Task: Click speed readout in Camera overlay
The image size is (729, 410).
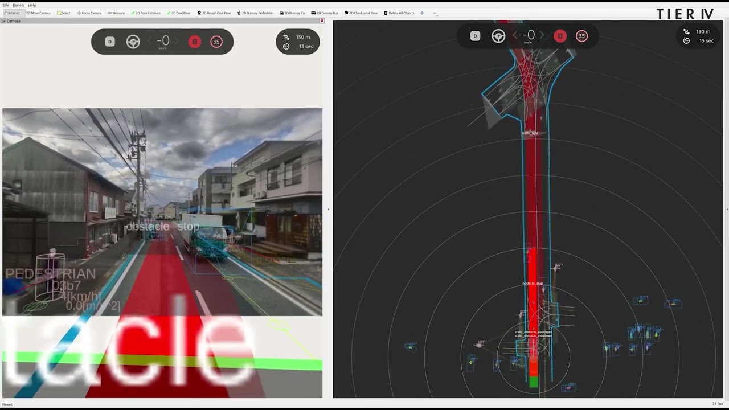Action: click(x=163, y=41)
